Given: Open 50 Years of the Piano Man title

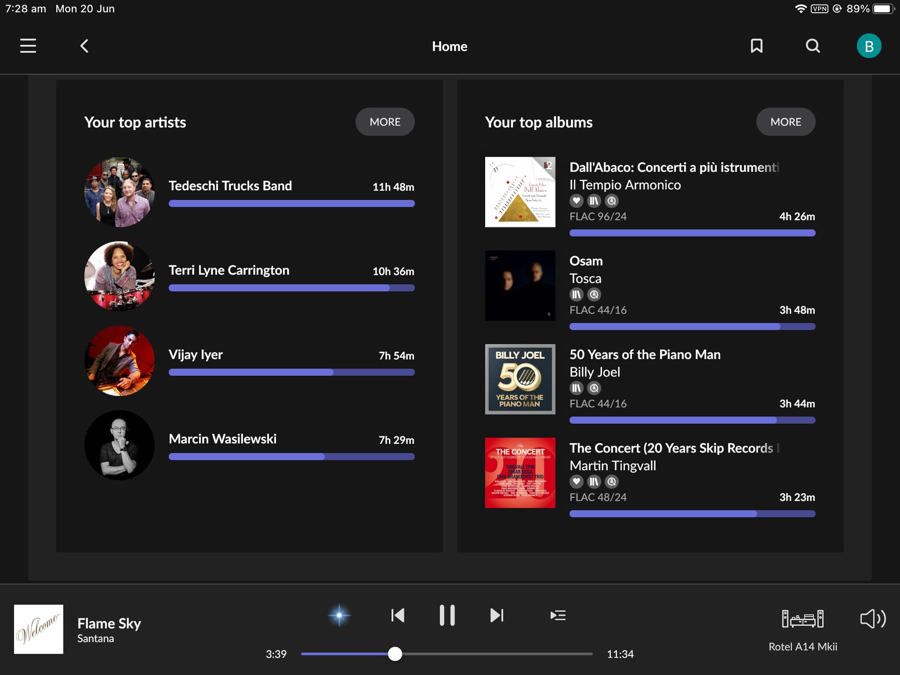Looking at the screenshot, I should pyautogui.click(x=645, y=355).
